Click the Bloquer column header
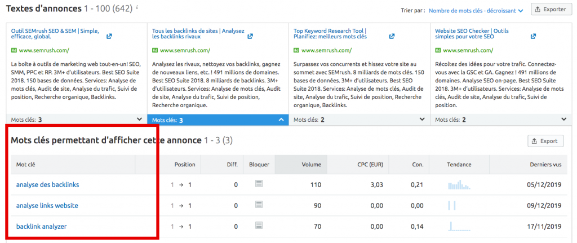The image size is (577, 243). click(259, 165)
